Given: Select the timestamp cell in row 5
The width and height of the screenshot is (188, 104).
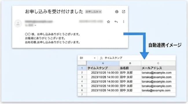Looking at the screenshot, I should point(103,86).
